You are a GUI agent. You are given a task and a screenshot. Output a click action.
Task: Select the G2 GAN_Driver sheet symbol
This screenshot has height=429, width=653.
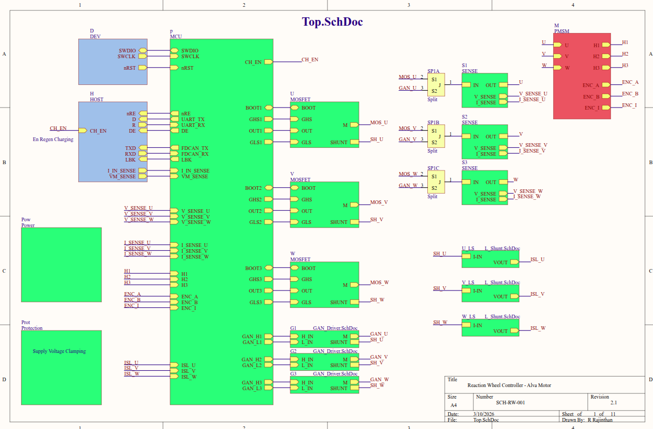pos(324,362)
